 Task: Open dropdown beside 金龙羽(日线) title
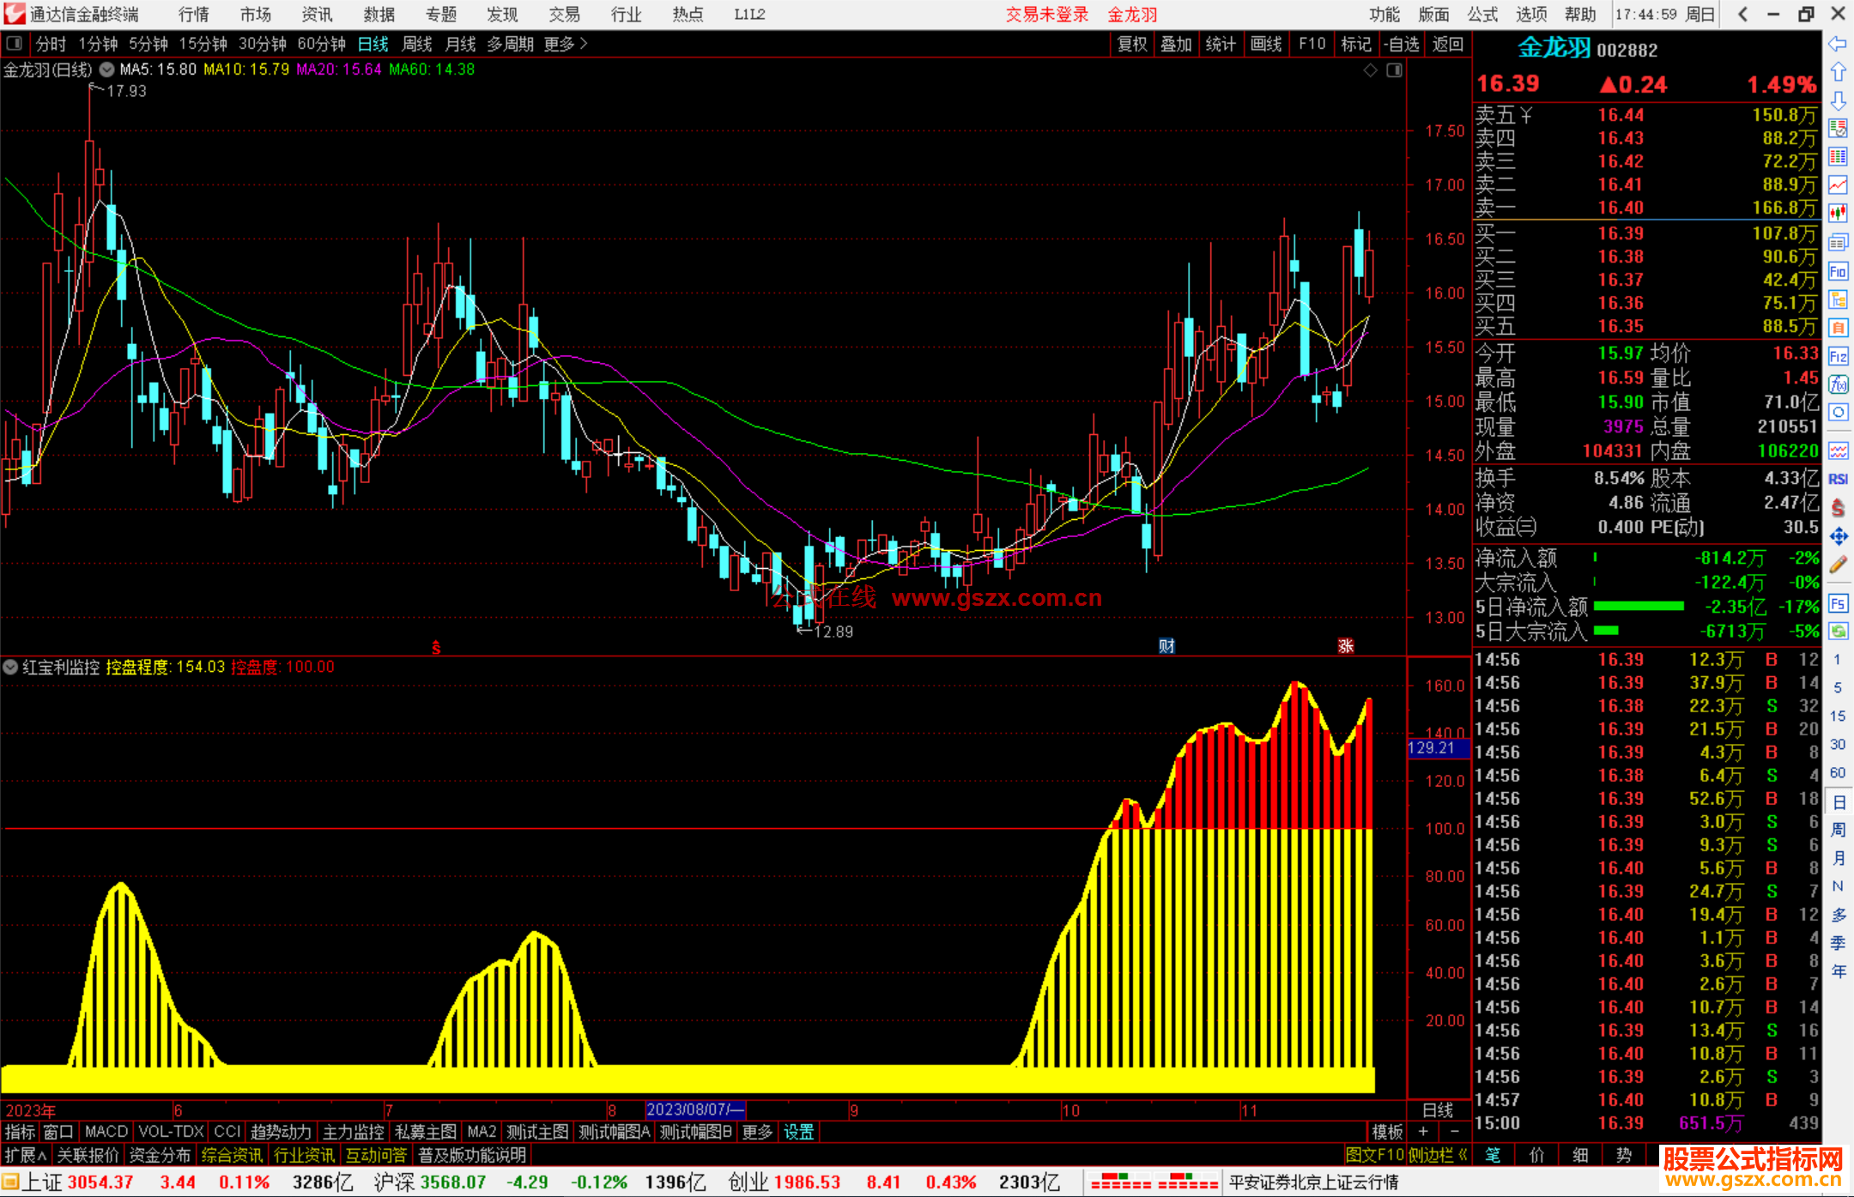click(106, 70)
